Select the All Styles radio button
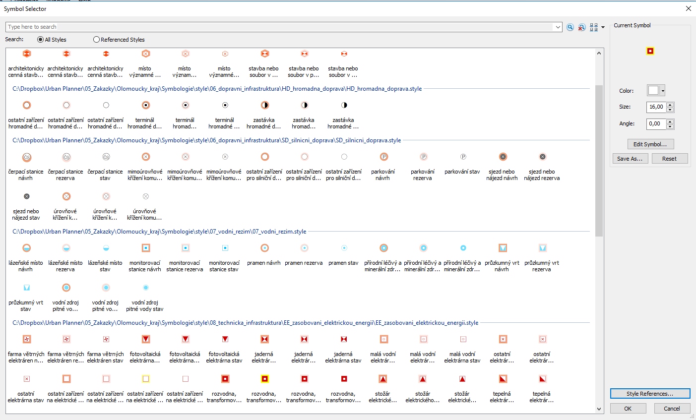 pos(40,40)
